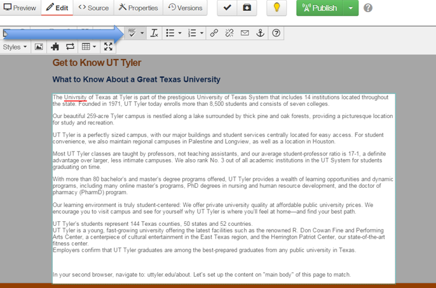The height and width of the screenshot is (288, 436).
Task: Click heading "Get to Know UT Tyler"
Action: click(x=97, y=63)
